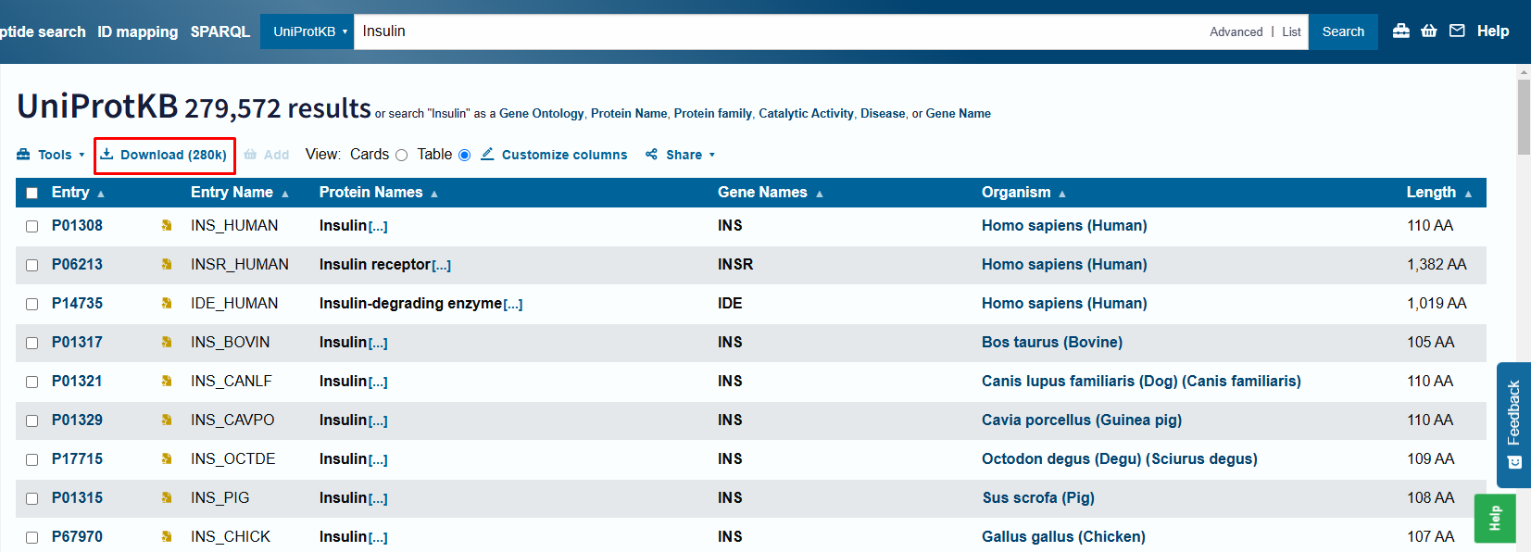This screenshot has height=552, width=1531.
Task: Open the toolbox icon in header
Action: [1400, 31]
